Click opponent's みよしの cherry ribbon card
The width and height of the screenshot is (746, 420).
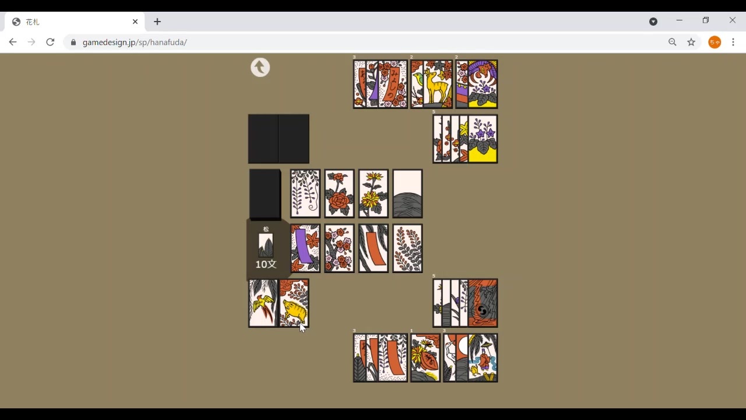(393, 84)
